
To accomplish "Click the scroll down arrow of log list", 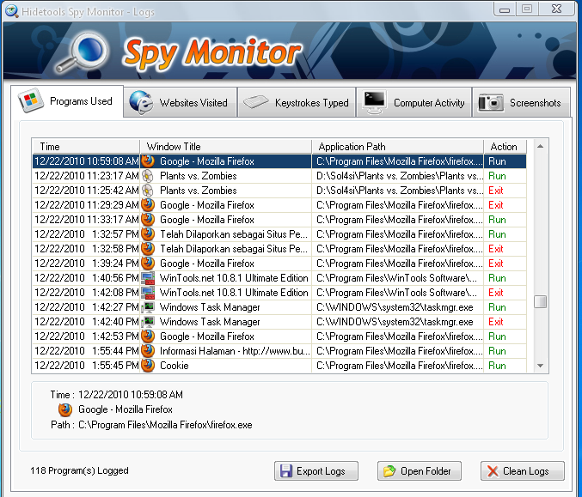I will tap(541, 366).
